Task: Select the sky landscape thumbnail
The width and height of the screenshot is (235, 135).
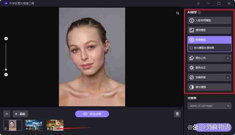Action: (x=34, y=125)
